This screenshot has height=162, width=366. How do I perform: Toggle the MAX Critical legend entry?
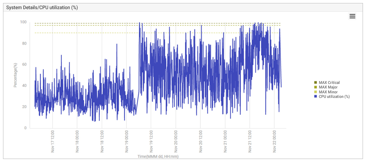327,83
